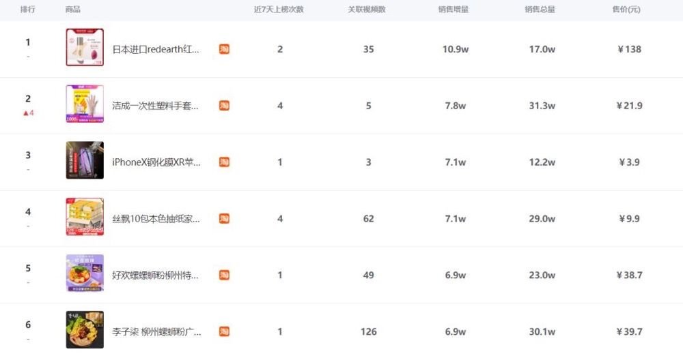Click total sales value 23.0w

pyautogui.click(x=542, y=275)
